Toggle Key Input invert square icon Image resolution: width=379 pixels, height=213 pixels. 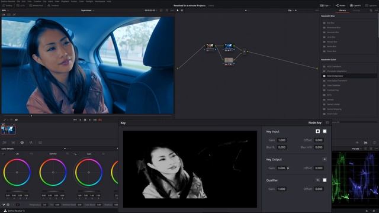(325, 131)
